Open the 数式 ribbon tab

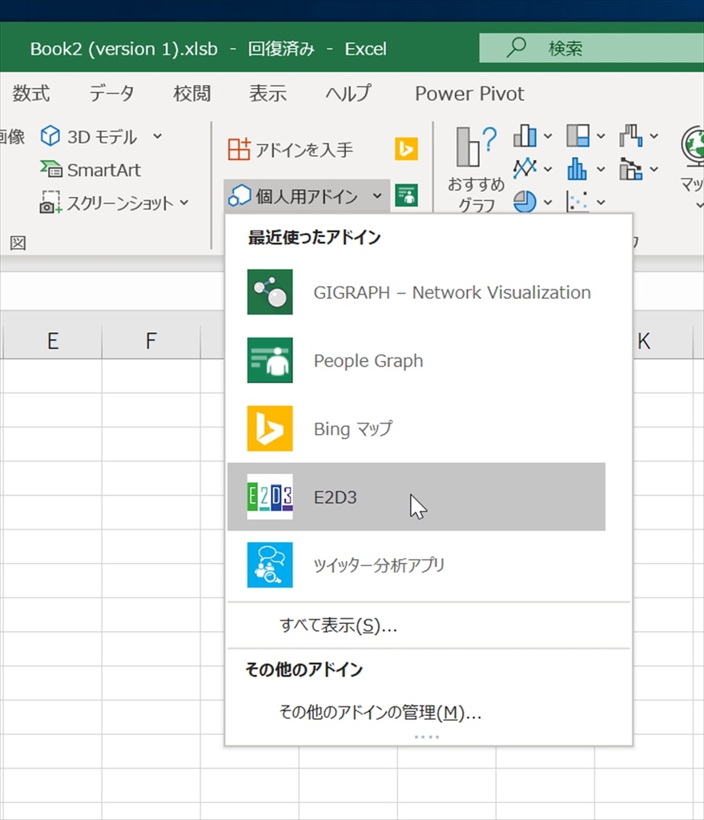31,94
